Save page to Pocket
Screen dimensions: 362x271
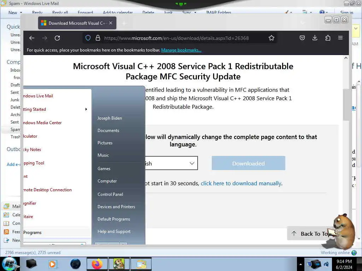tap(302, 38)
